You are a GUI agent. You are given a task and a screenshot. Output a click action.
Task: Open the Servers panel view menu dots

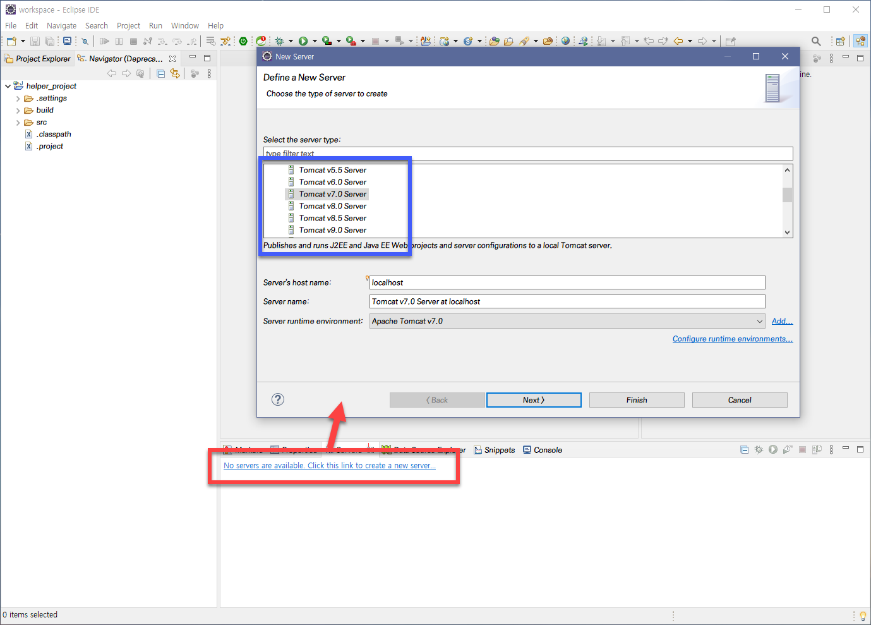pos(831,449)
